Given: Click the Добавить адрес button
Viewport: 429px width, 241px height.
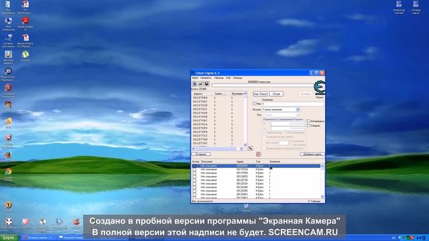Looking at the screenshot, I should pyautogui.click(x=312, y=154).
